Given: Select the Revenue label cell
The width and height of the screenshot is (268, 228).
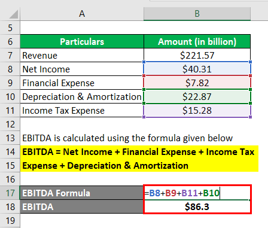Looking at the screenshot, I should [x=82, y=55].
